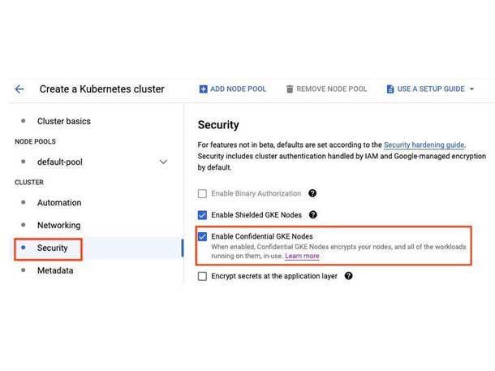Select the default-pool node pool item
The image size is (495, 371).
click(60, 162)
